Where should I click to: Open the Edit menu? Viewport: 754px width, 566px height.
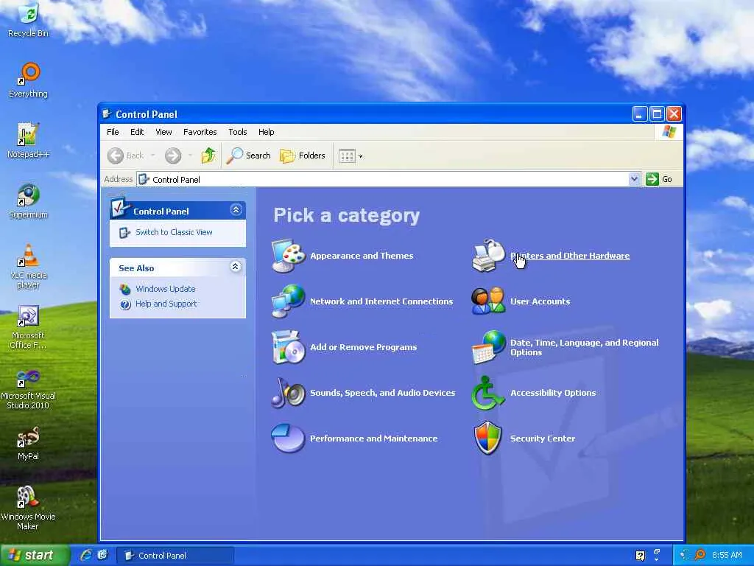137,132
